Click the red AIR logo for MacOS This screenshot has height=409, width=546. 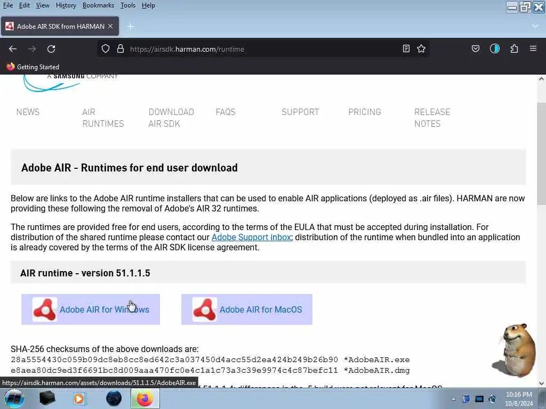click(204, 309)
